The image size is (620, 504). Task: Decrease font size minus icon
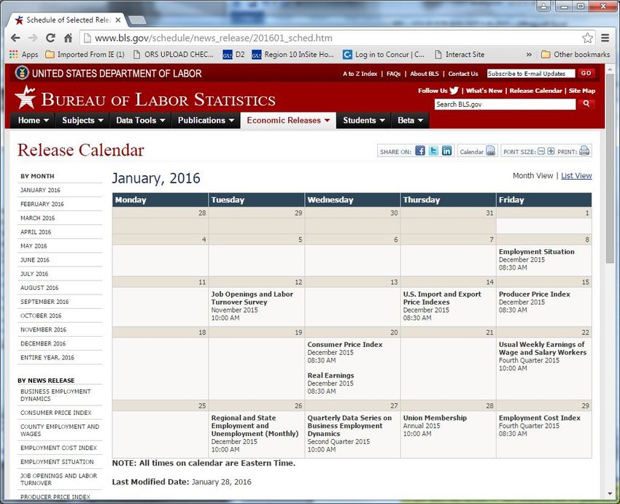pyautogui.click(x=541, y=151)
